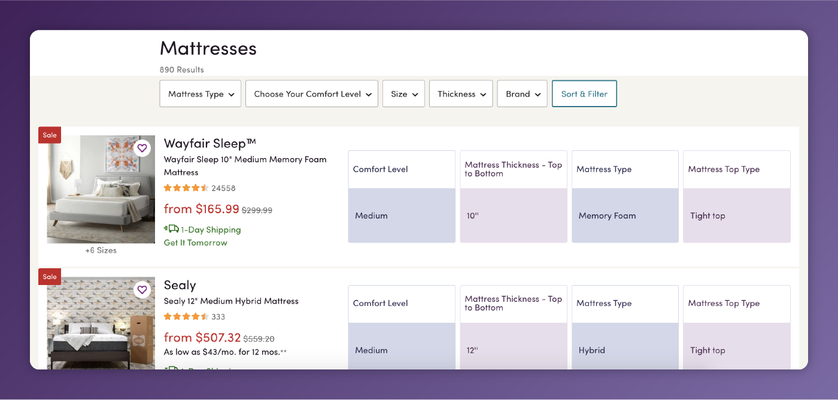
Task: Click from $165.99 price
Action: tap(202, 209)
